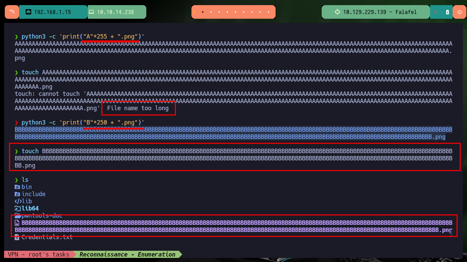Click the 192.168.1.15 IP address label

52,12
